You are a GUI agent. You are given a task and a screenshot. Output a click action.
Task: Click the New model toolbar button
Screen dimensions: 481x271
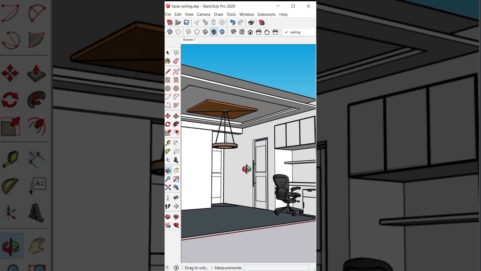170,23
